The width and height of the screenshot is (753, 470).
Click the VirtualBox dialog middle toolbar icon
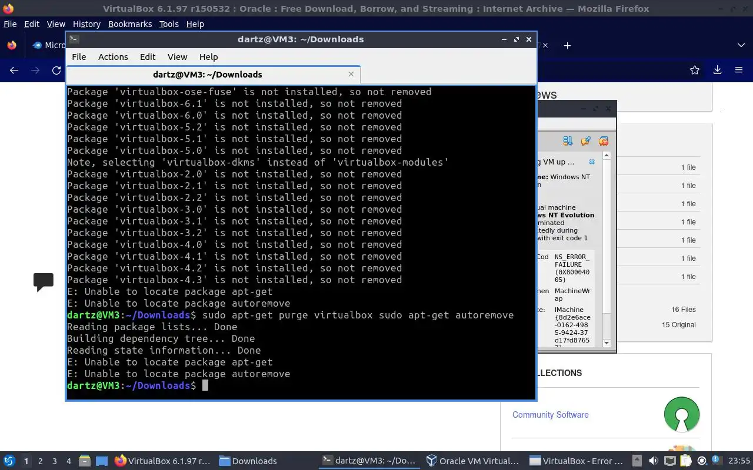coord(585,141)
